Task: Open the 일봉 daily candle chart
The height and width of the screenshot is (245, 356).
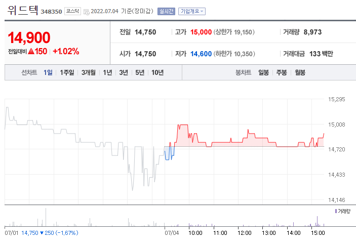Action: click(264, 72)
